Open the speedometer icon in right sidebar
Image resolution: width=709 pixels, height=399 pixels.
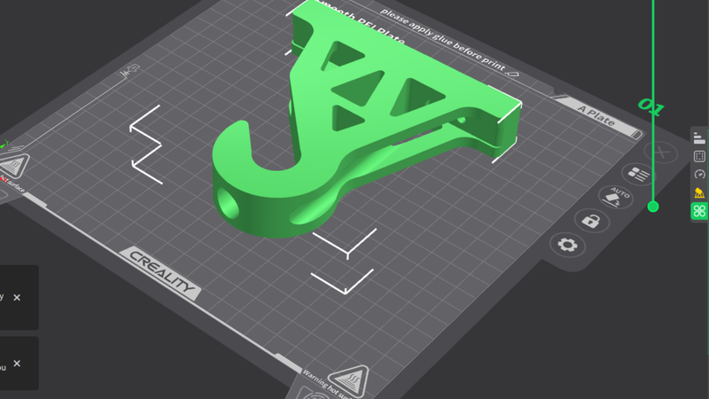tap(699, 174)
